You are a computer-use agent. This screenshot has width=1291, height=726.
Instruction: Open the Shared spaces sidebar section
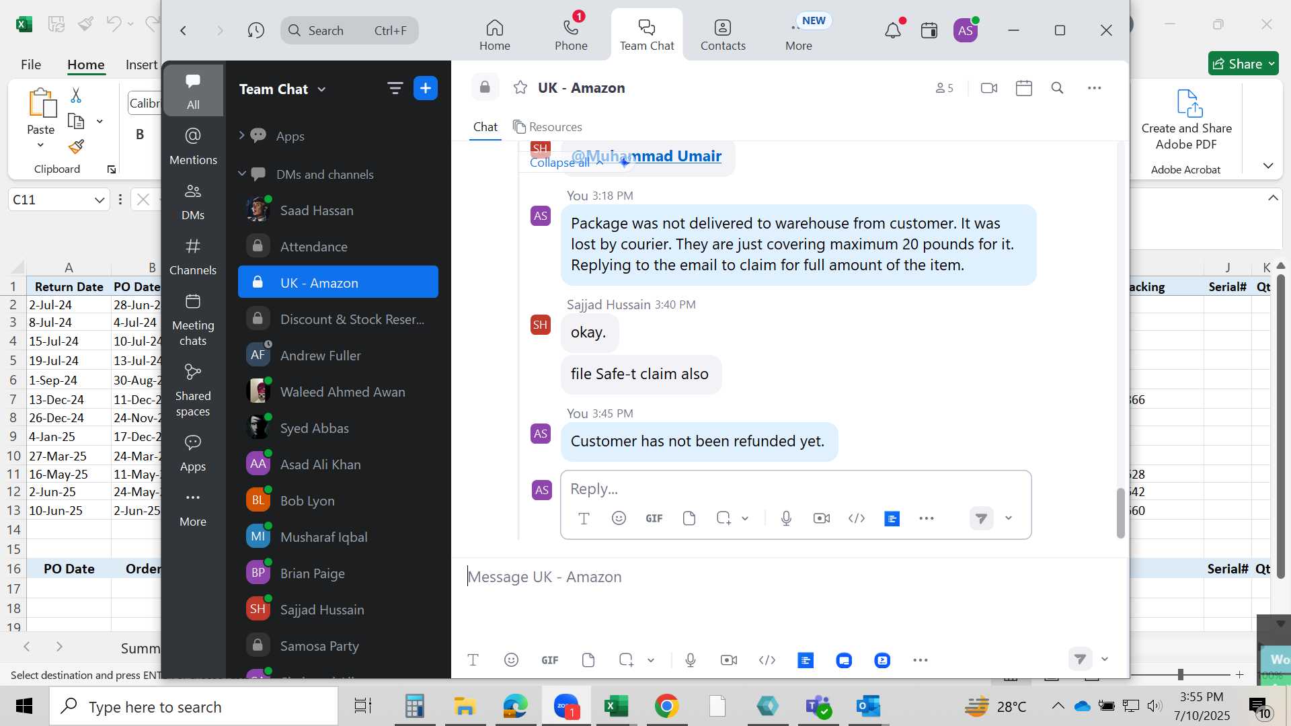(193, 391)
